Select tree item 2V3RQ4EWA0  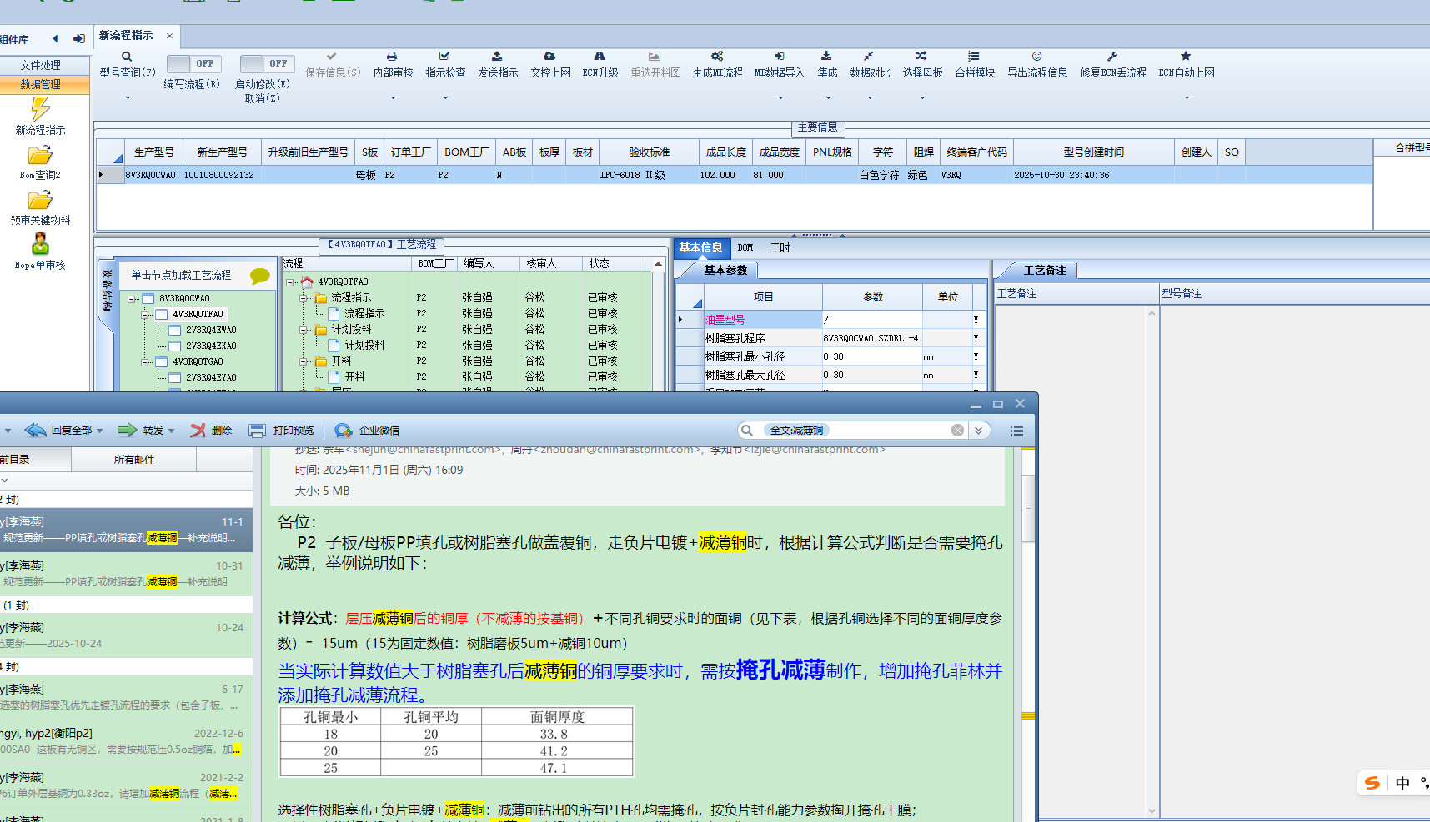tap(211, 330)
